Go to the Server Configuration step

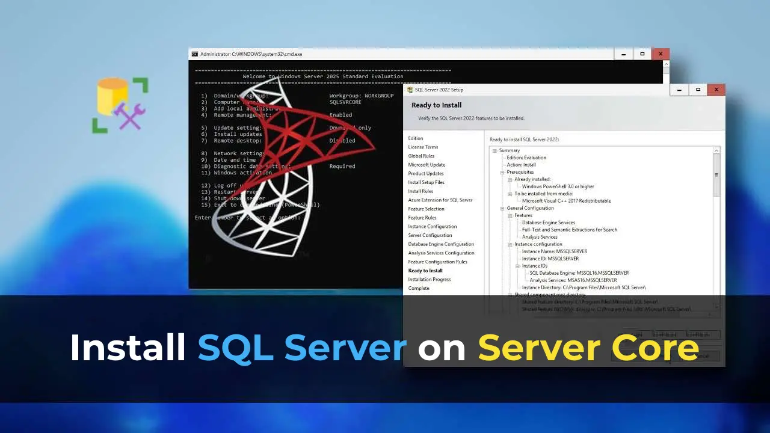click(430, 235)
